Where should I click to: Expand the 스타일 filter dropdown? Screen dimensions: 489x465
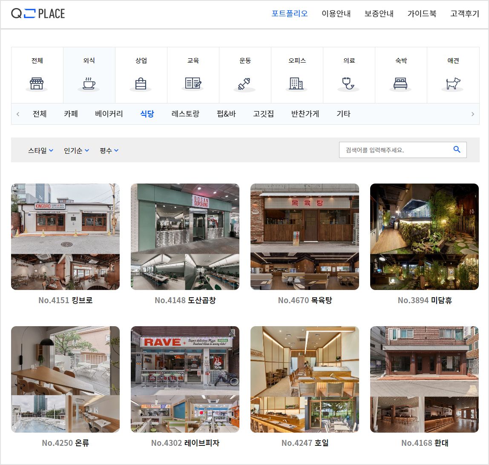40,151
